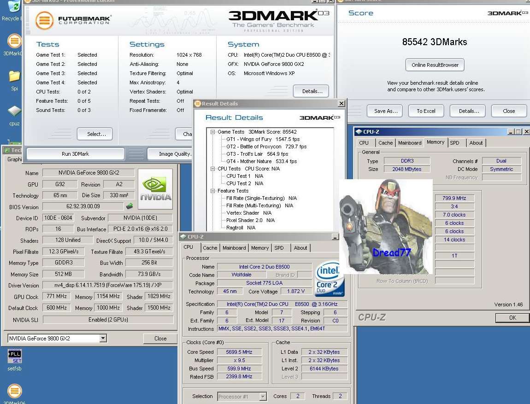Click the front CPU-Z window title icon

coord(183,236)
